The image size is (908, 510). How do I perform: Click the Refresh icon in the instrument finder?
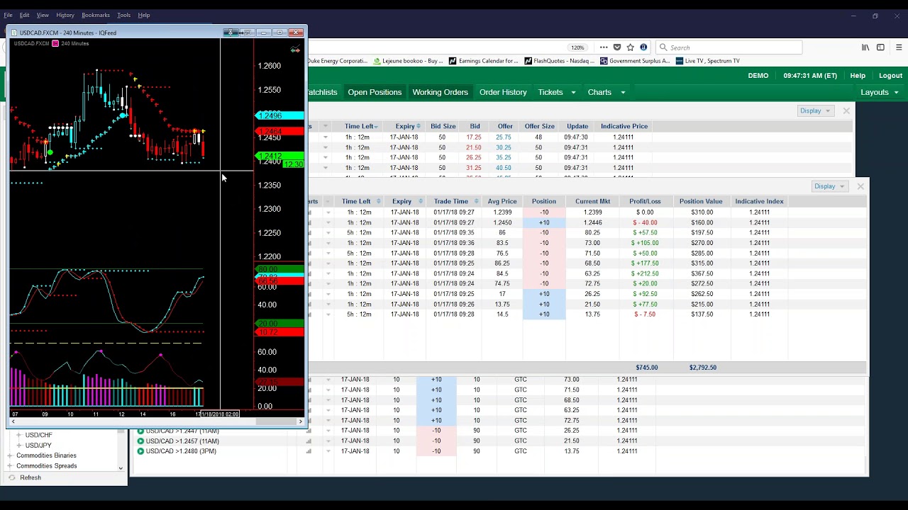coord(11,477)
